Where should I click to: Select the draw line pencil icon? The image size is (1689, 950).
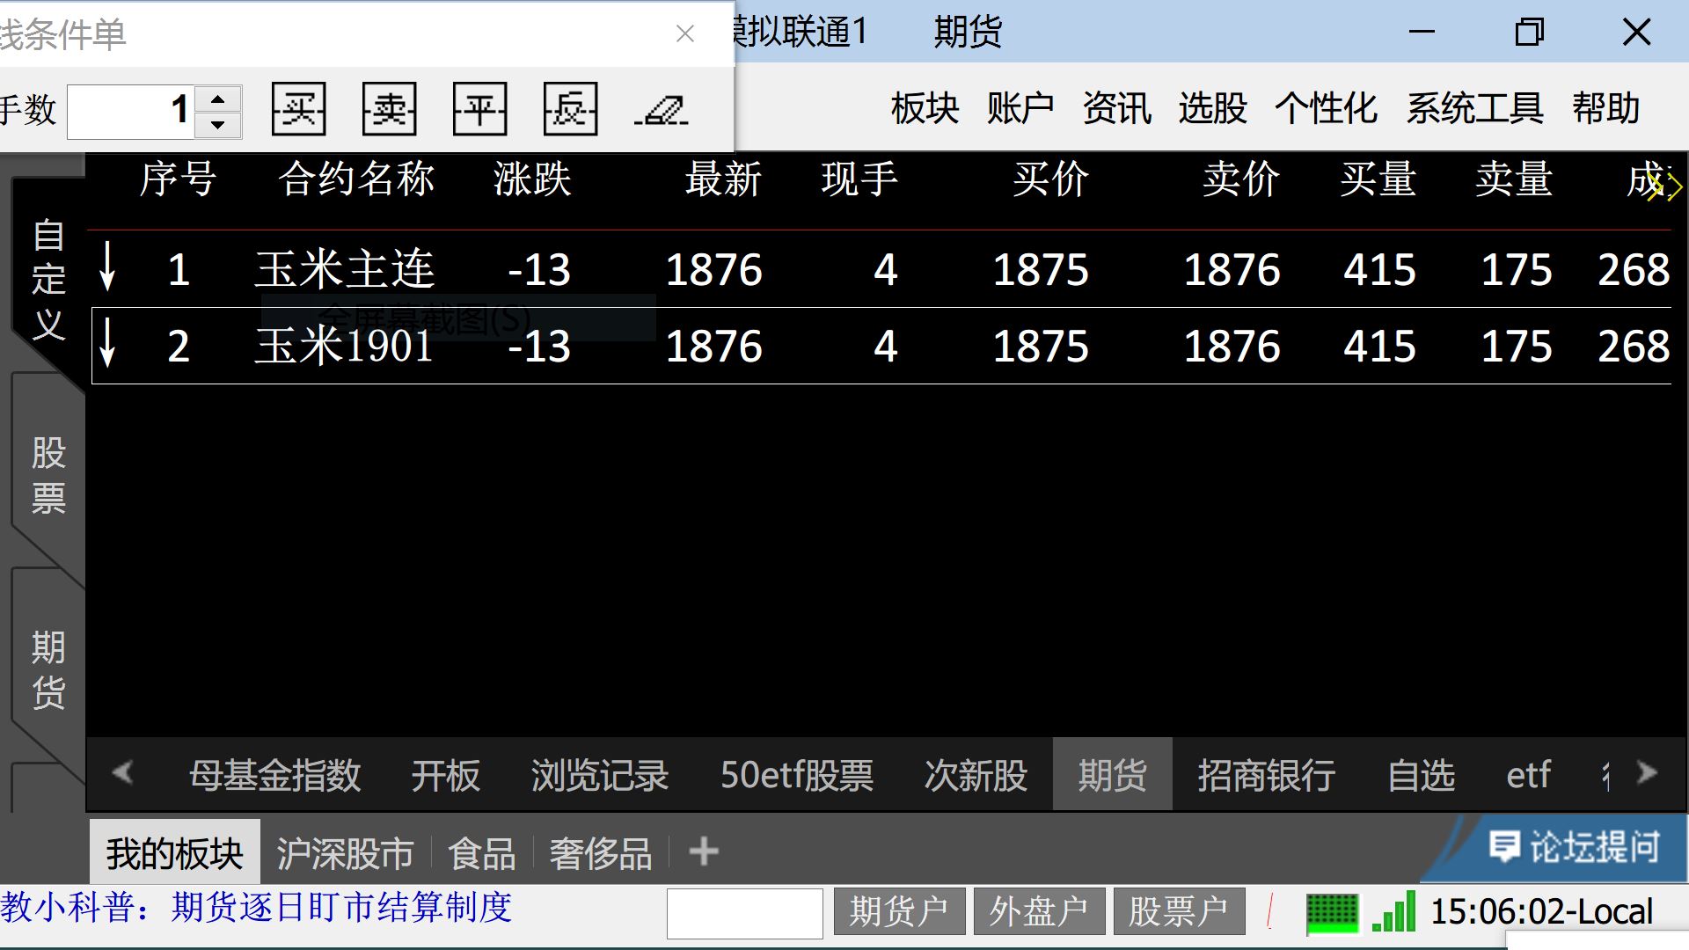click(x=662, y=111)
